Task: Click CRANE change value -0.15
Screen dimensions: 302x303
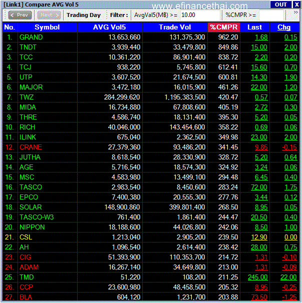Action: (289, 147)
